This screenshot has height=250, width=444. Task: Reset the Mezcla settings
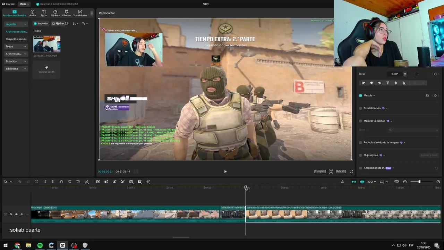tap(427, 95)
